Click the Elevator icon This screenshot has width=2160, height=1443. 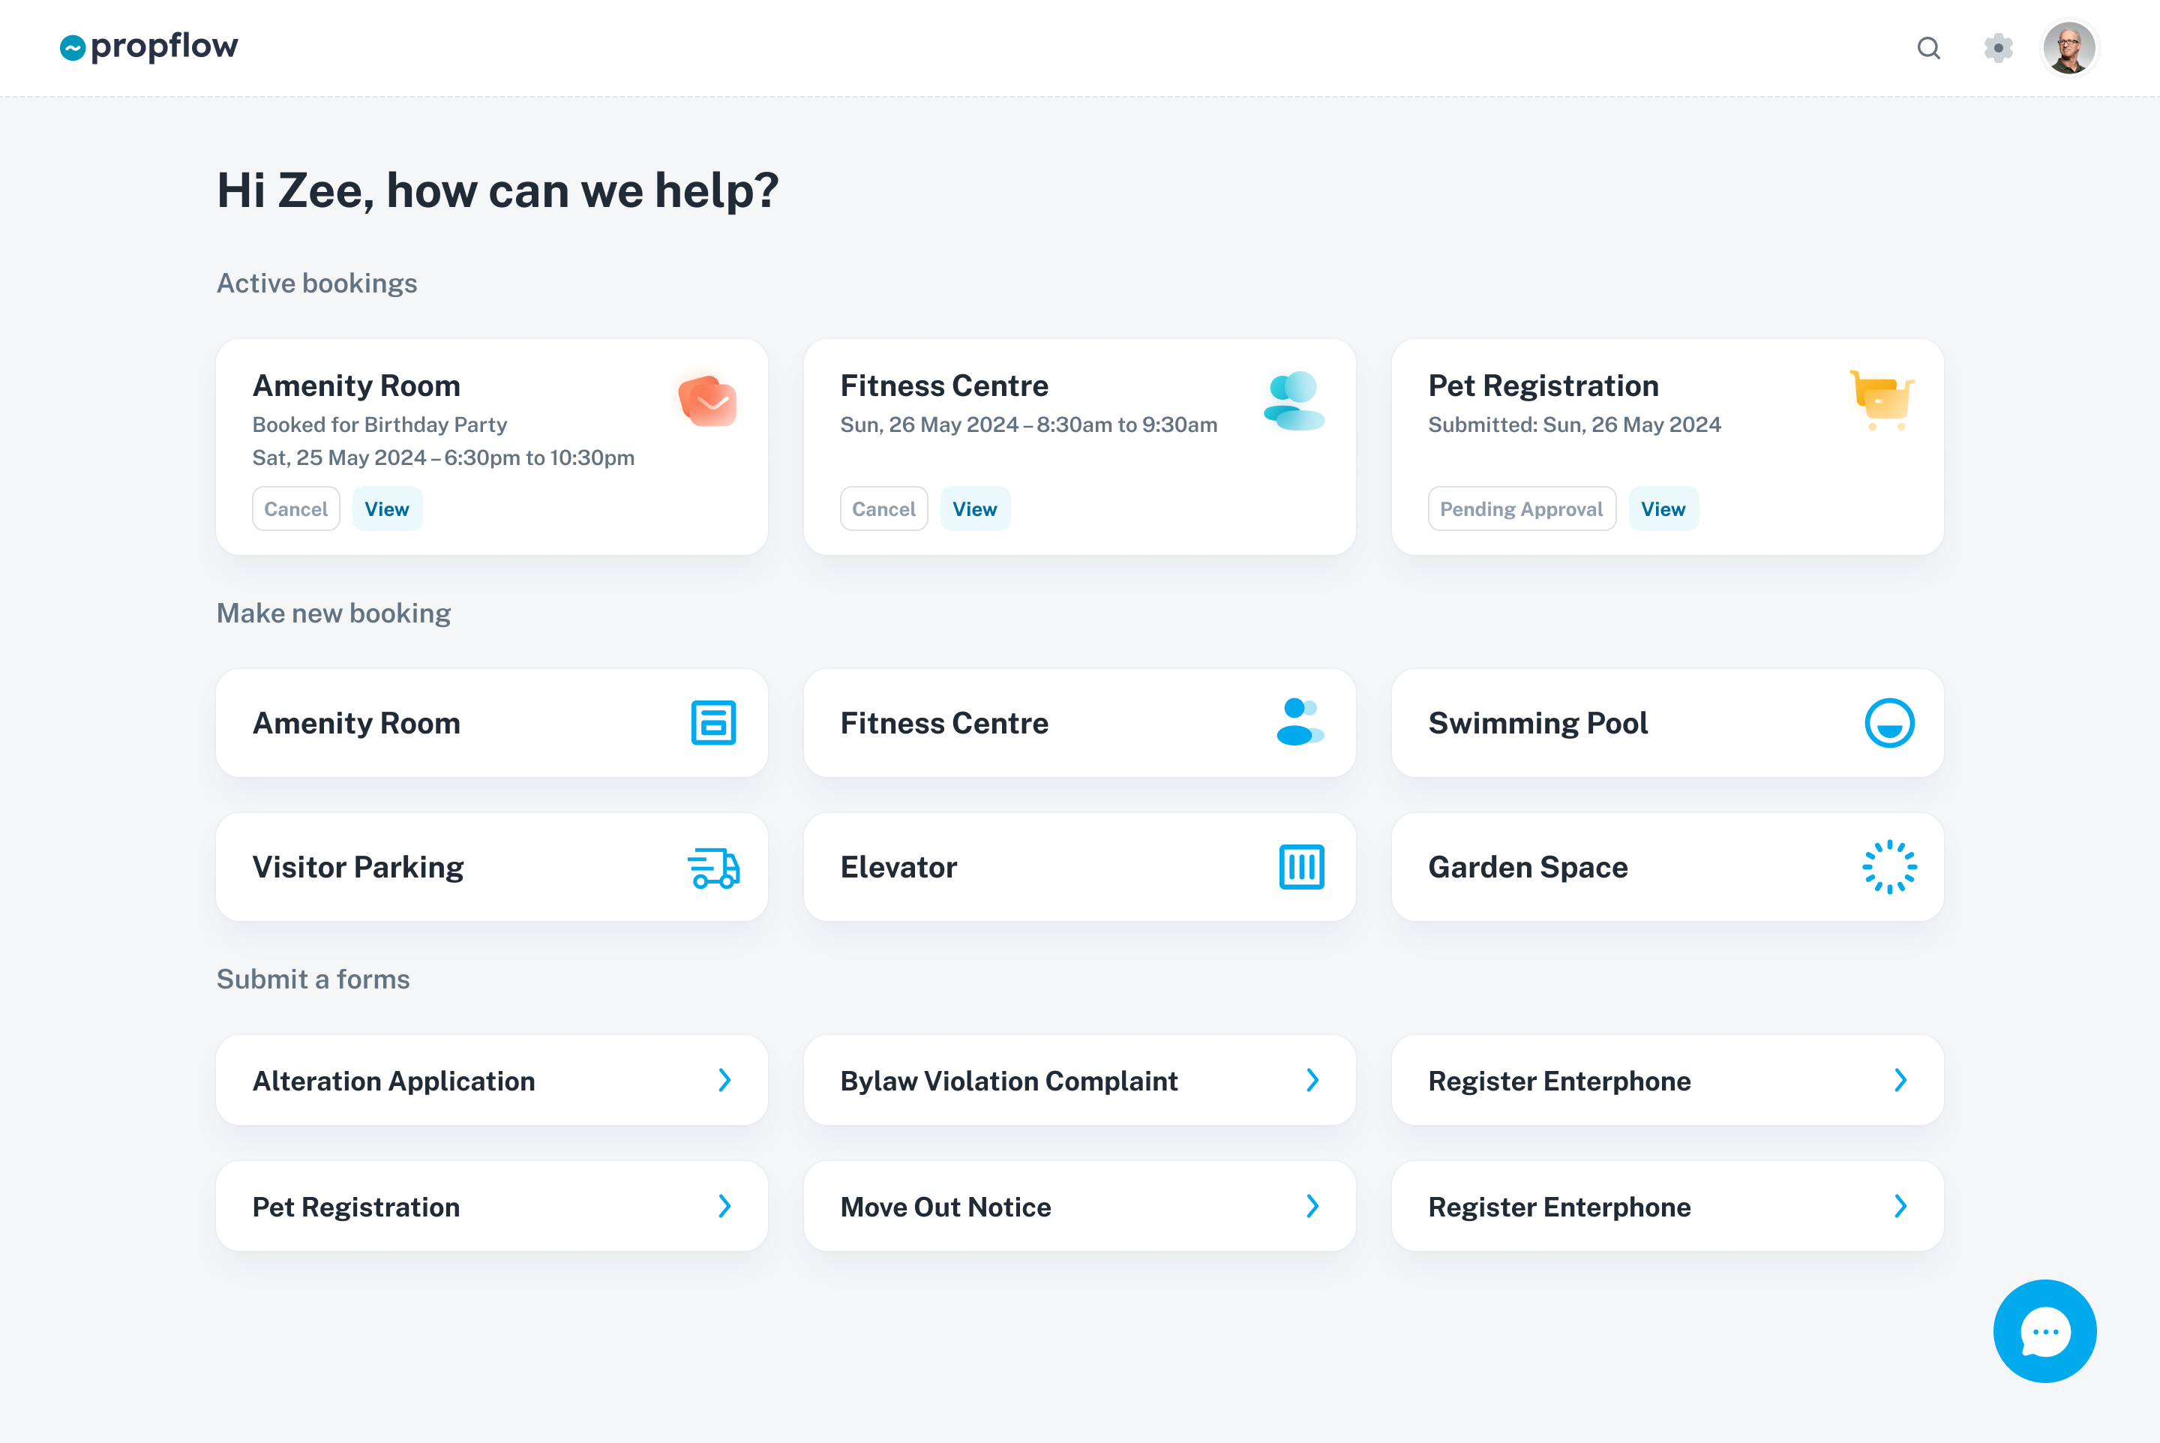(1301, 867)
